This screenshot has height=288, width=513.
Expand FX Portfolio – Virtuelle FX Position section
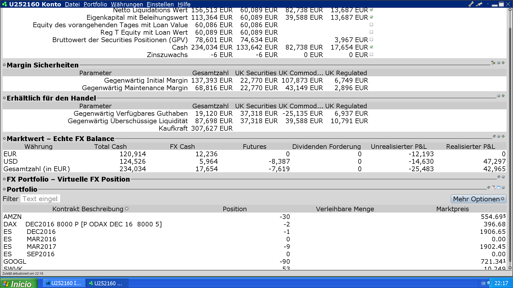click(4, 179)
